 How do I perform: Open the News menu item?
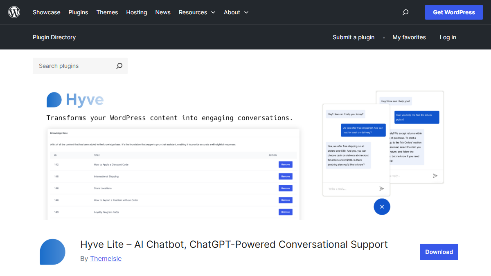(163, 12)
